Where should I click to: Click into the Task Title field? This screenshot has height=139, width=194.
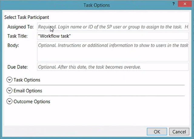click(113, 36)
